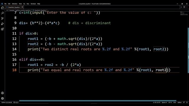Click the Youtube breadcrumb folder
The image size is (189, 106).
tap(12, 10)
